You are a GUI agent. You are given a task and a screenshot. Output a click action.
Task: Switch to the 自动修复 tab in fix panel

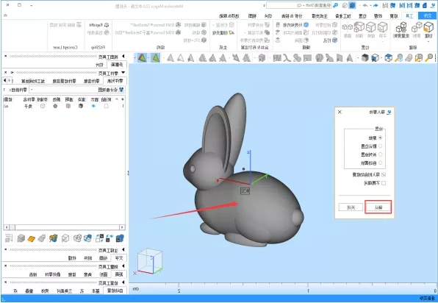(x=115, y=290)
